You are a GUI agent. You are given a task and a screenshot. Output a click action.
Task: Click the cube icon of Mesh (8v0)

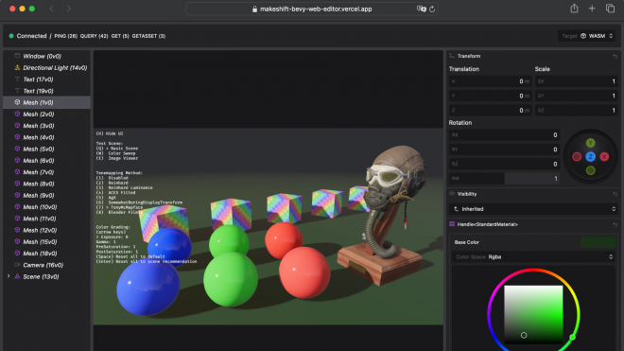pyautogui.click(x=17, y=184)
